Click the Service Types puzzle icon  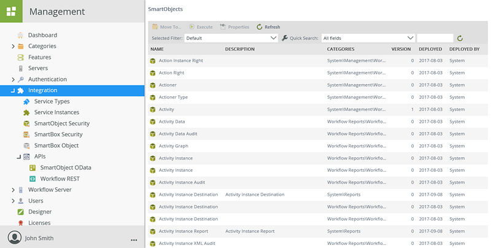click(x=26, y=101)
